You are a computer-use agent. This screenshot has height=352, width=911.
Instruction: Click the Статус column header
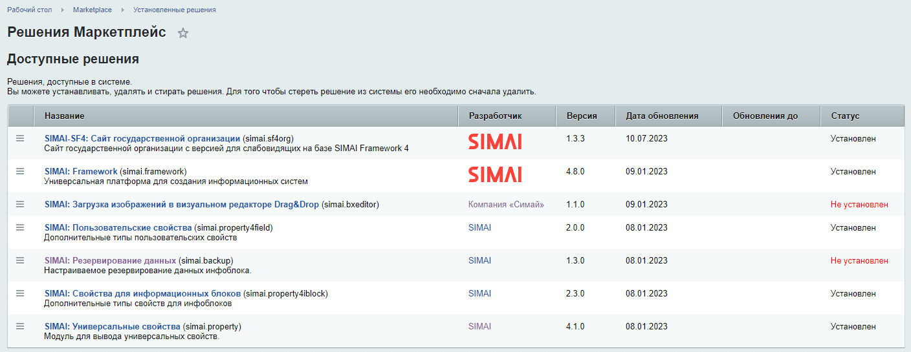(x=845, y=116)
